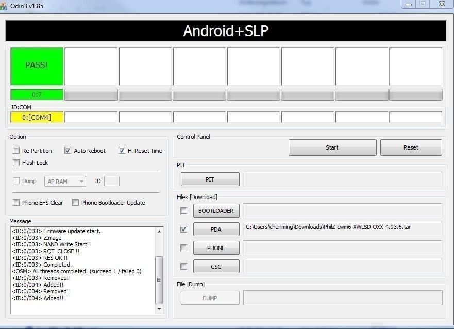
Task: Tick the Phone EFS Clear checkbox
Action: [16, 203]
